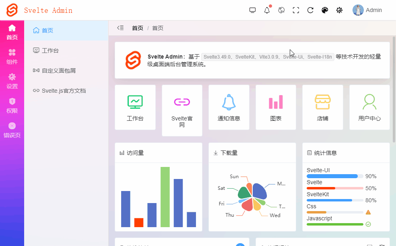
Task: Switch language using the En icon
Action: click(x=281, y=10)
